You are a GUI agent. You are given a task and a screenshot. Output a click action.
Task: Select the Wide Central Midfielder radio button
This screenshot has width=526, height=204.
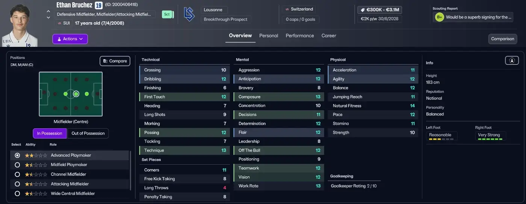pos(17,193)
